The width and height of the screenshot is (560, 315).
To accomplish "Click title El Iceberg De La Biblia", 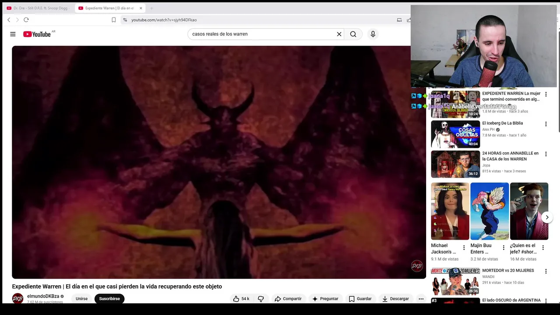I will point(502,123).
